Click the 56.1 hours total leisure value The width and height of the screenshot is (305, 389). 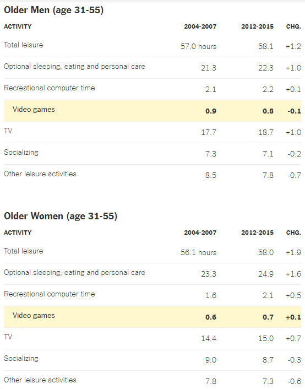(198, 252)
